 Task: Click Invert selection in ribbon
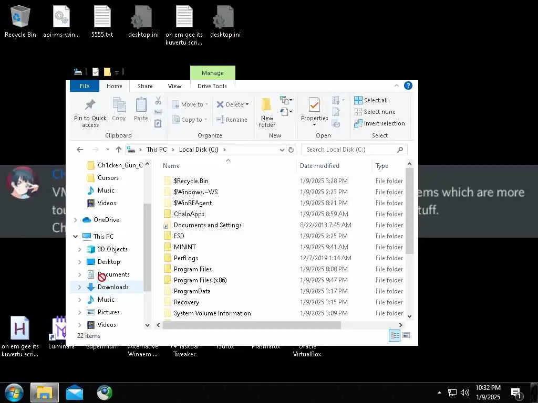click(379, 123)
